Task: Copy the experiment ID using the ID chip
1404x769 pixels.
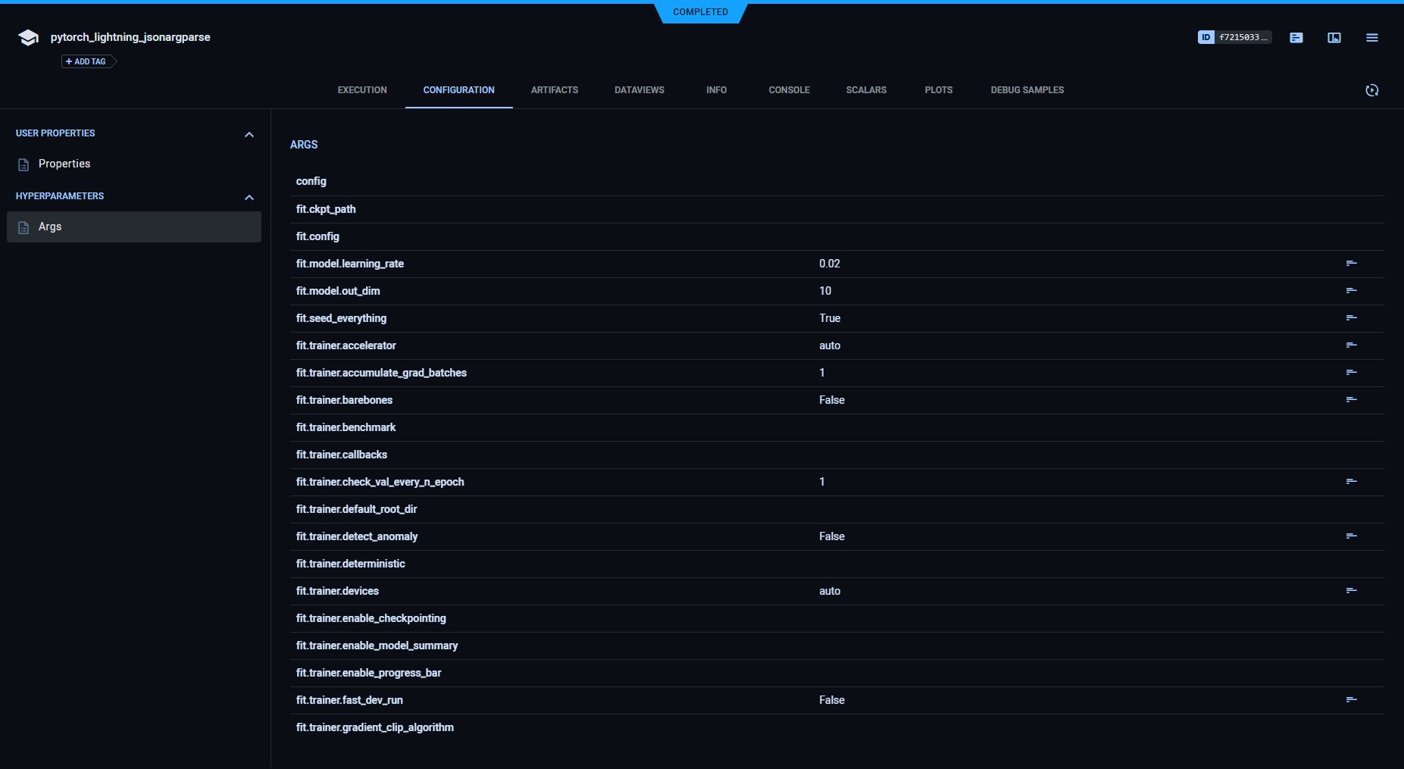Action: coord(1206,36)
